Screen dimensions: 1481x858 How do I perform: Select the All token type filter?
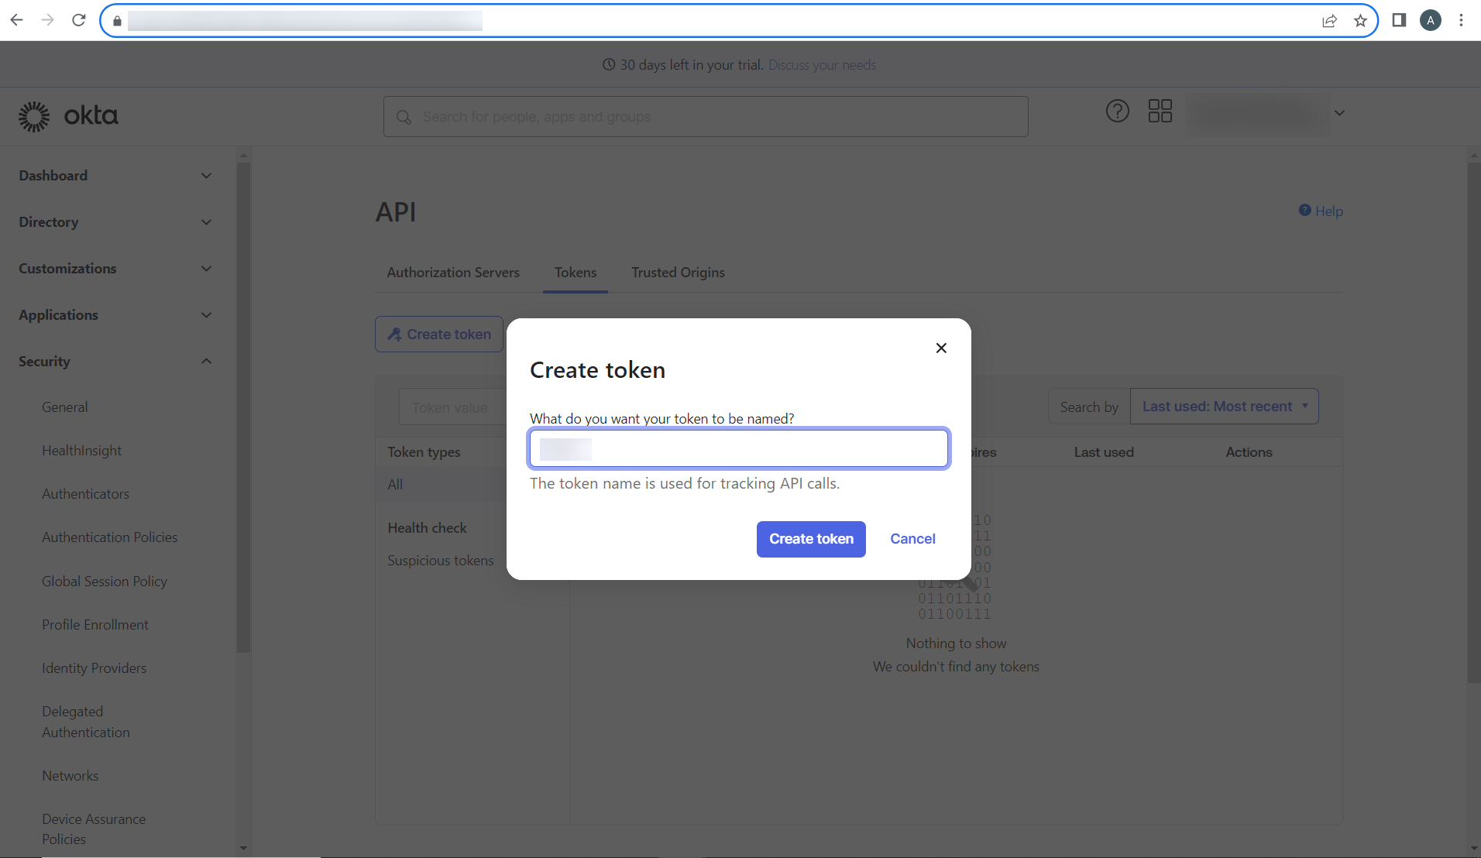(x=395, y=485)
